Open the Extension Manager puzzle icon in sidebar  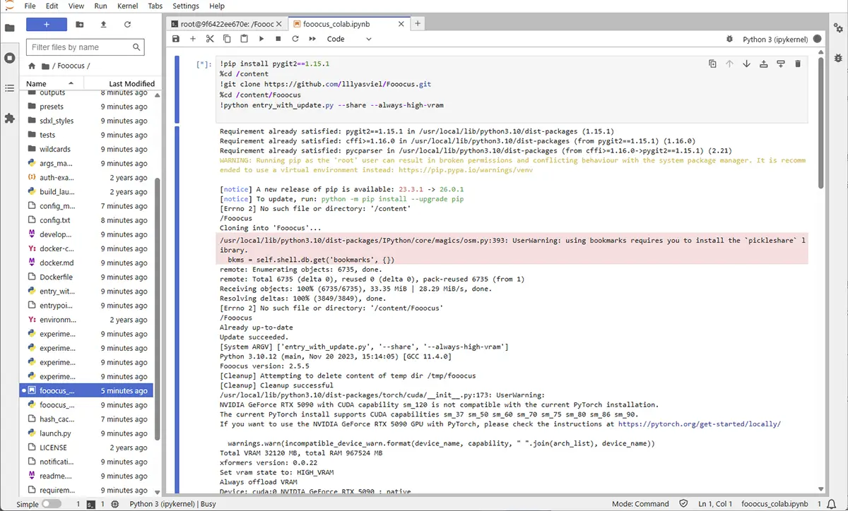coord(9,119)
